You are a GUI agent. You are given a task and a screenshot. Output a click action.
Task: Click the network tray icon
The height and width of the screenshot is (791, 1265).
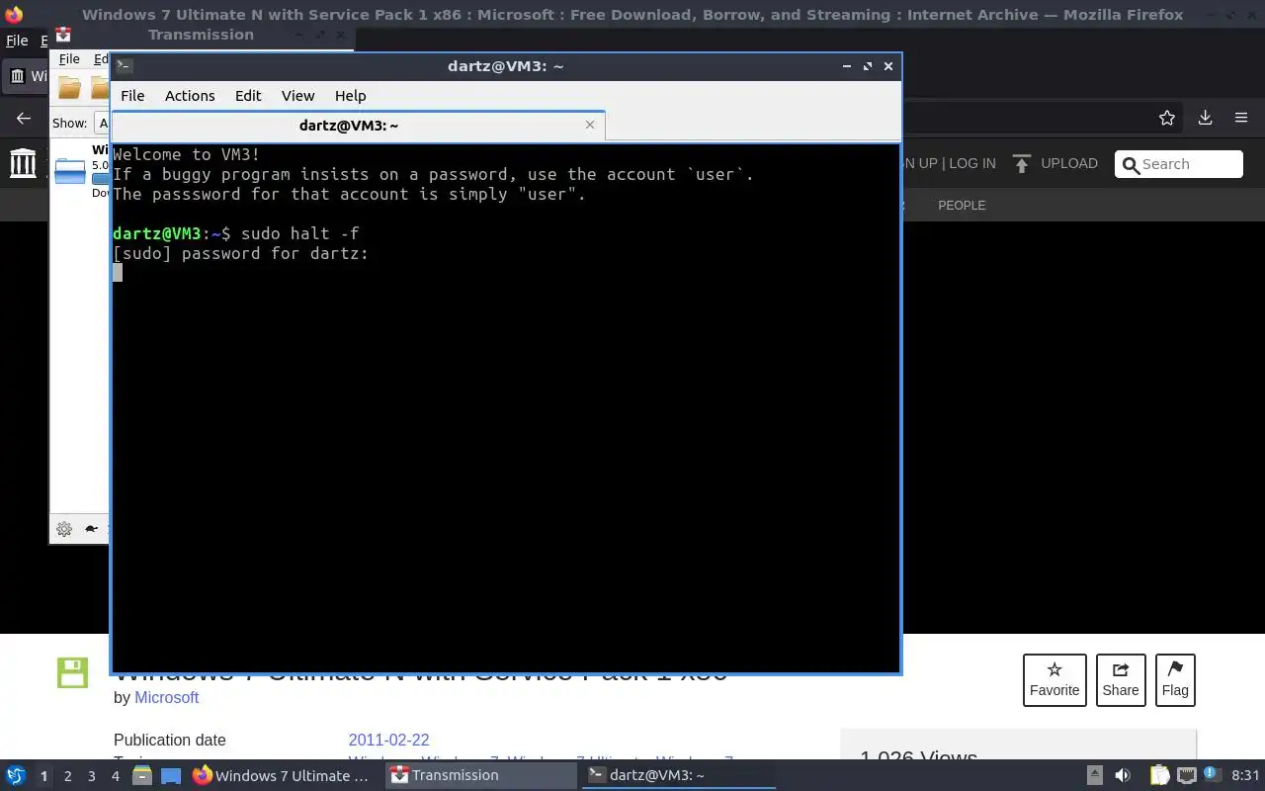pos(1186,775)
